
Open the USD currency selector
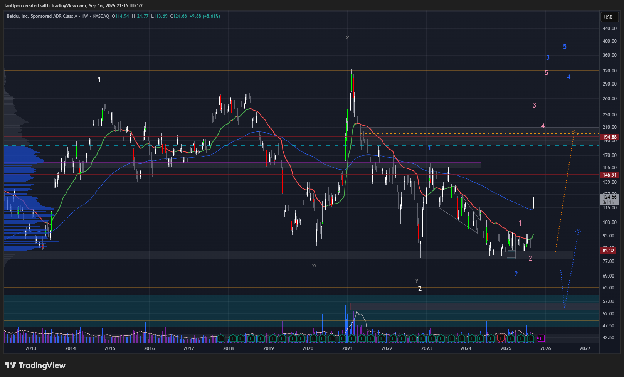tap(609, 17)
